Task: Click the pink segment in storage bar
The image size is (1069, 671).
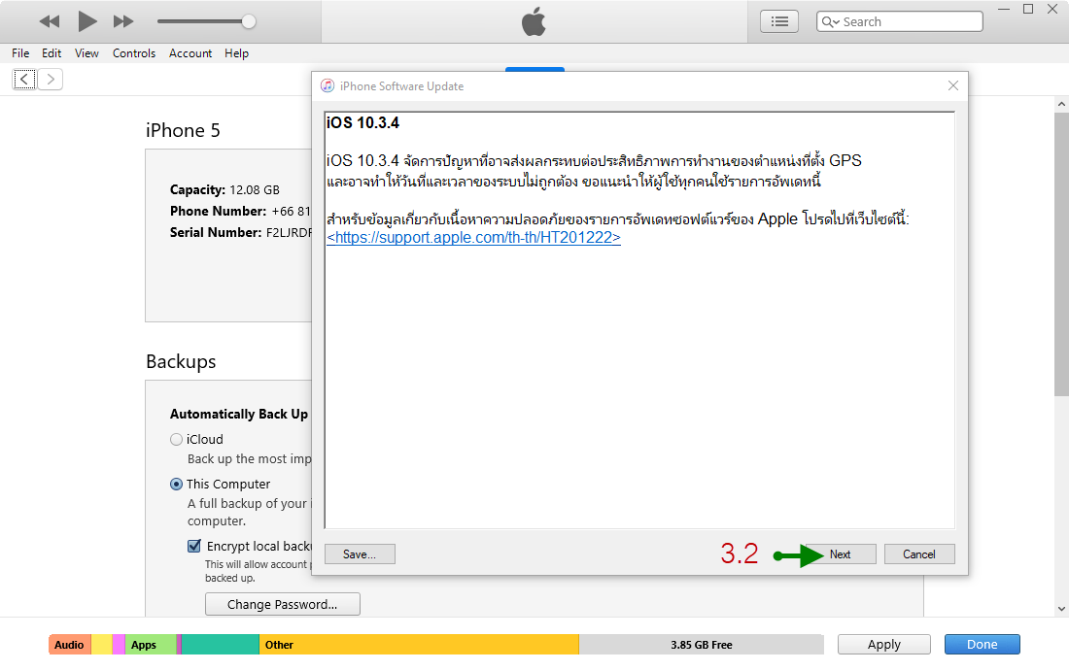Action: [119, 645]
